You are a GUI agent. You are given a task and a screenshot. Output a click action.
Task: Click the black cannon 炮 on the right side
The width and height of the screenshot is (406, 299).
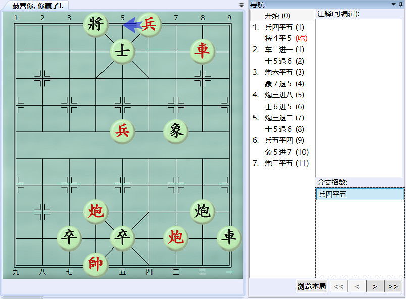pos(202,211)
